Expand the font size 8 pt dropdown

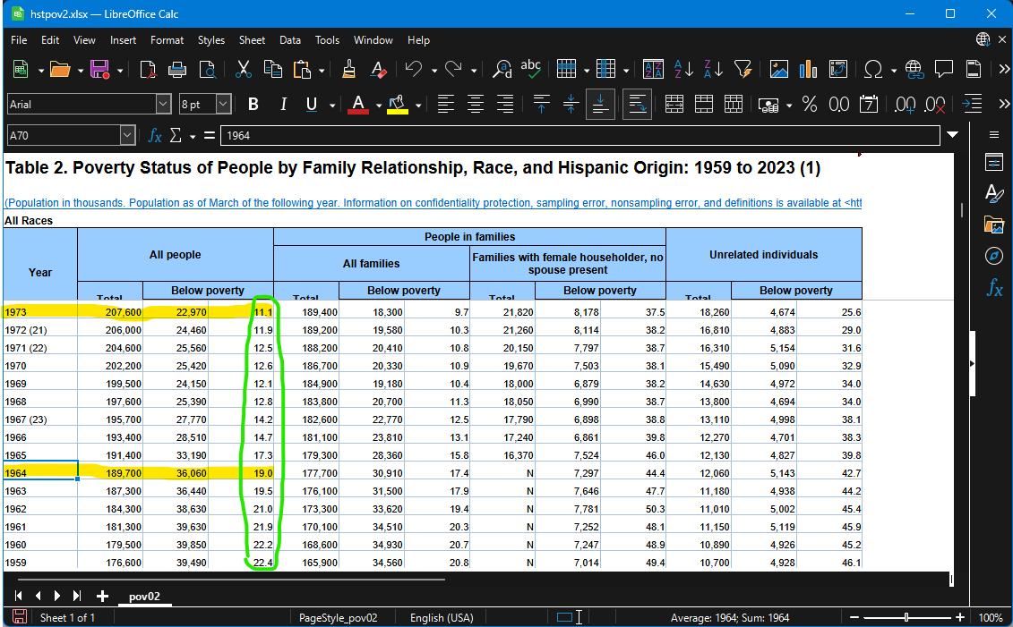223,104
